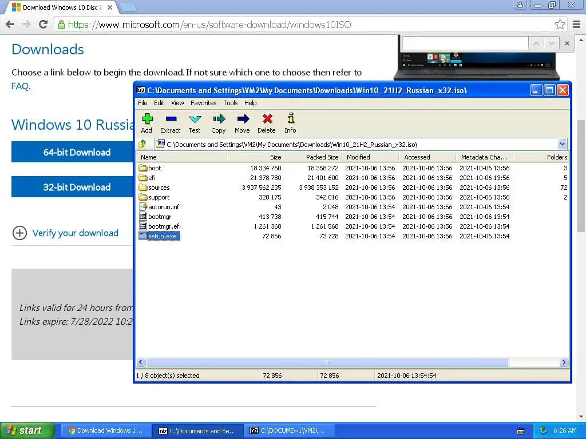Click the system tray keyboard icon
The width and height of the screenshot is (586, 439).
point(521,431)
